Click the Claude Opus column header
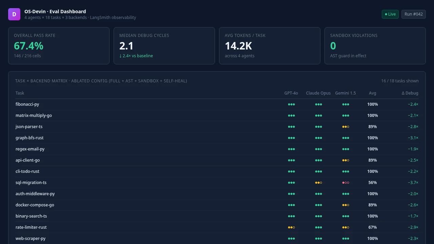434x244 pixels. [x=318, y=93]
